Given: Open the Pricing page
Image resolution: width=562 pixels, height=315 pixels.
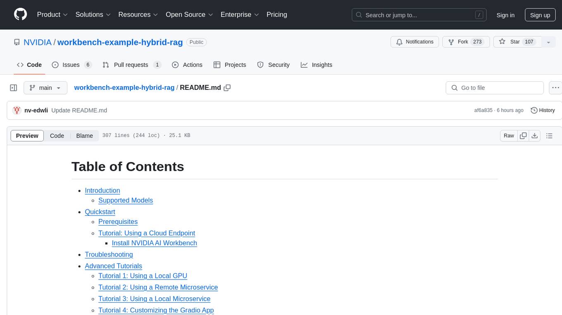Looking at the screenshot, I should click(x=277, y=15).
